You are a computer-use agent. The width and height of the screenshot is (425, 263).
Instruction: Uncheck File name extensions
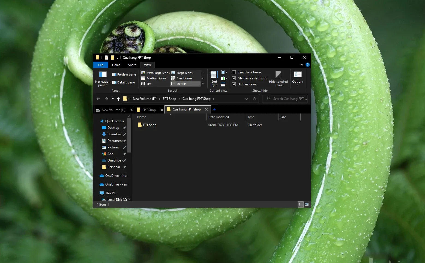pyautogui.click(x=234, y=78)
